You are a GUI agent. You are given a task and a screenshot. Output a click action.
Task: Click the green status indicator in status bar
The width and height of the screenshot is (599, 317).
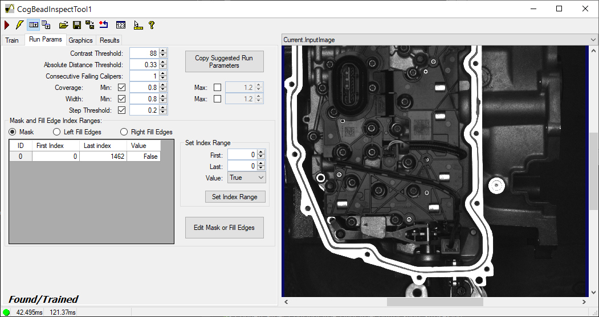6,312
